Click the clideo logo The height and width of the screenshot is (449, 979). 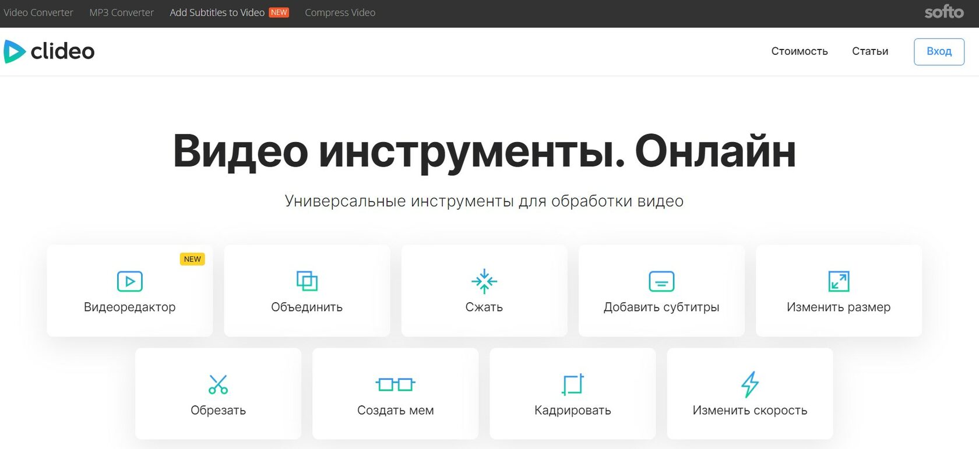tap(49, 51)
